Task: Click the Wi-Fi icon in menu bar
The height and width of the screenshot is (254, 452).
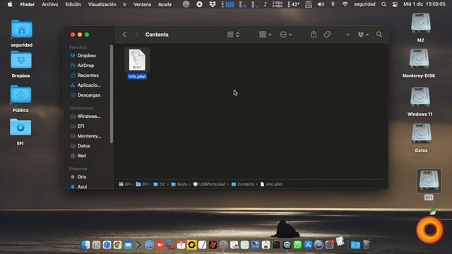Action: 345,4
